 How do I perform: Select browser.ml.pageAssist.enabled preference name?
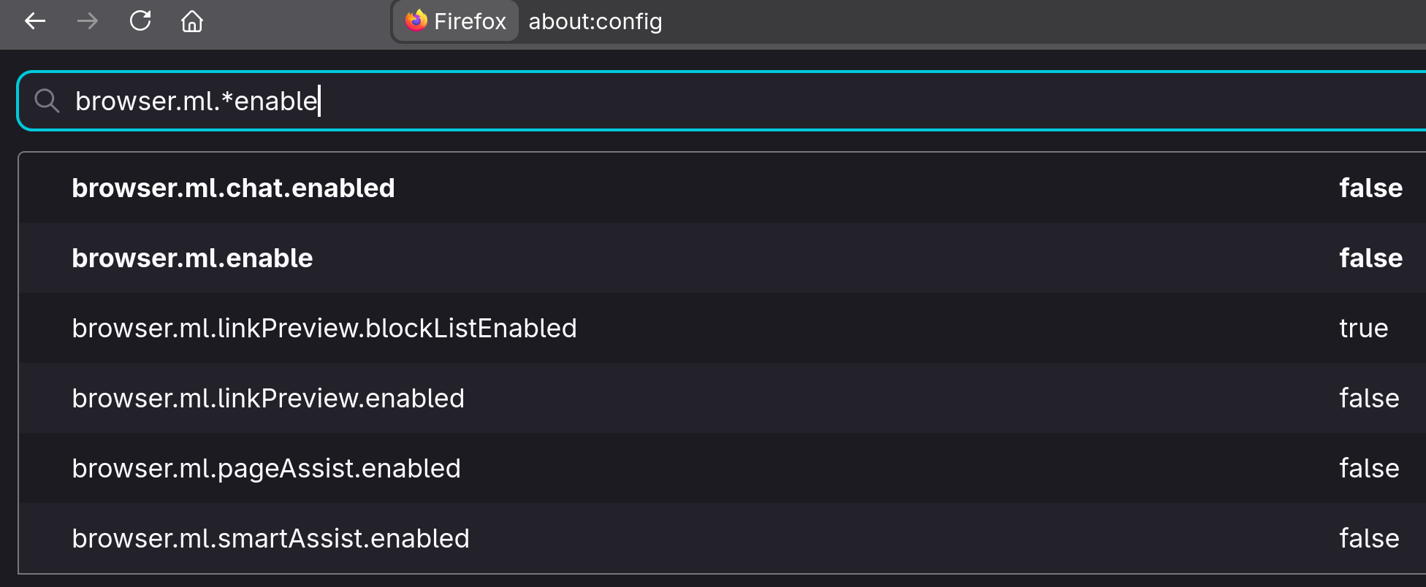[266, 469]
